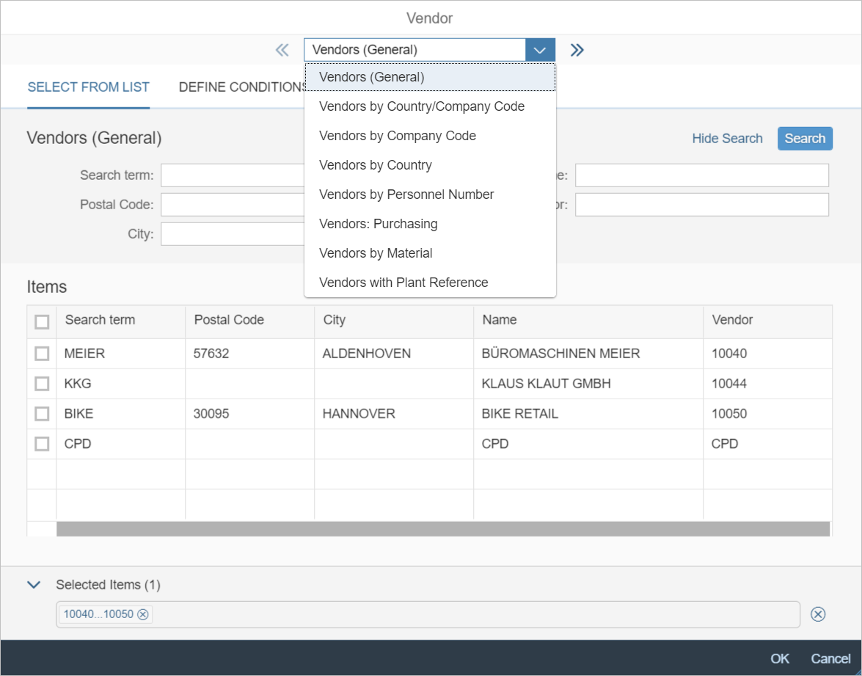
Task: Select Vendors by Material from the list
Action: point(376,253)
